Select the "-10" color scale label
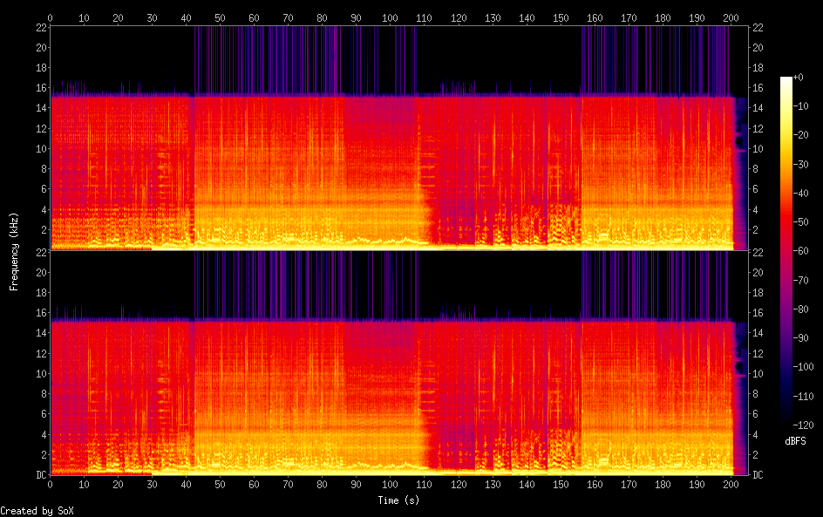Viewport: 823px width, 517px height. pos(800,106)
